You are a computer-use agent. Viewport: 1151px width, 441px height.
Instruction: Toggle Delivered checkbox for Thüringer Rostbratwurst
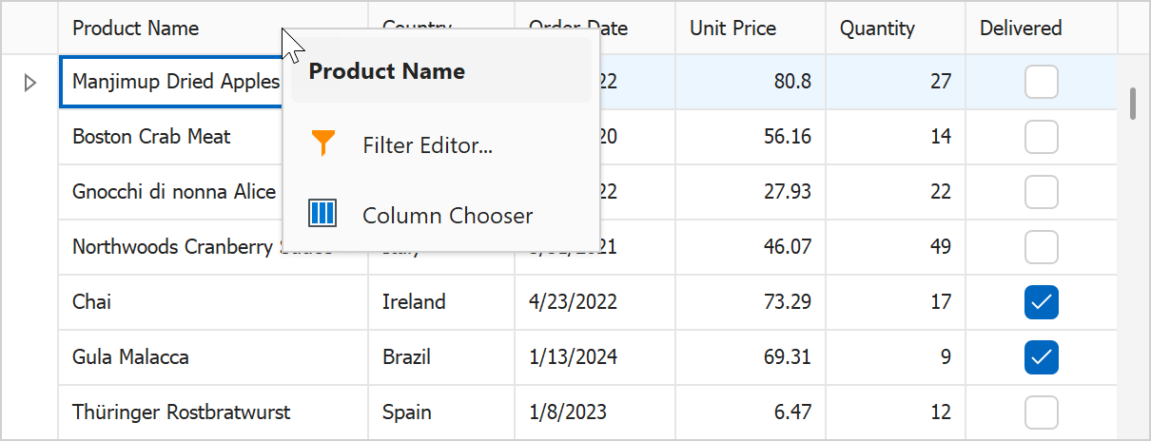[1041, 412]
